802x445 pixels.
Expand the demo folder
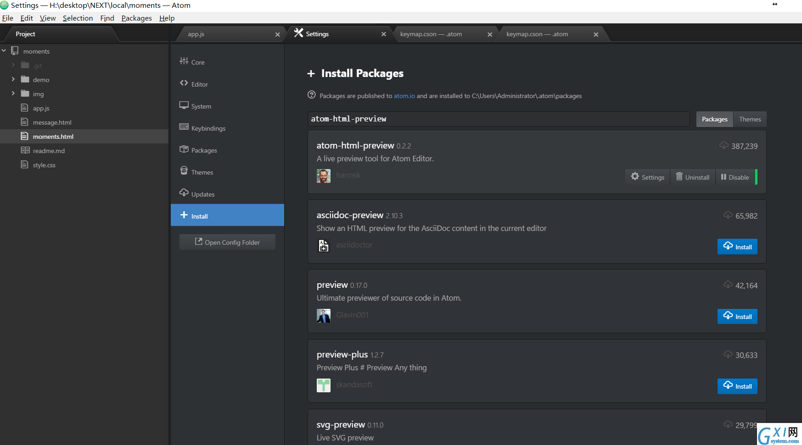click(x=13, y=79)
